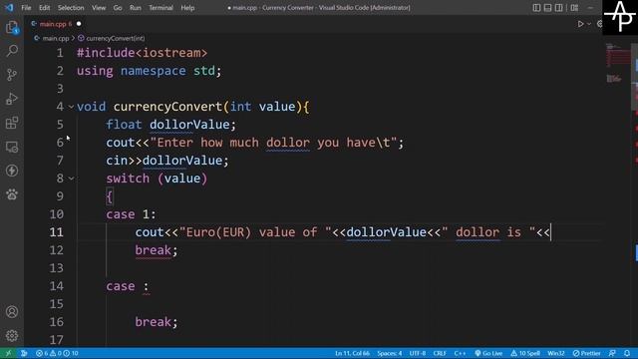The image size is (638, 359).
Task: Open the Accounts menu icon
Action: (12, 312)
